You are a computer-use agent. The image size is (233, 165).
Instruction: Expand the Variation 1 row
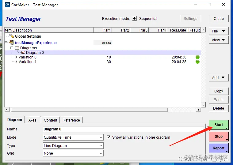16,62
